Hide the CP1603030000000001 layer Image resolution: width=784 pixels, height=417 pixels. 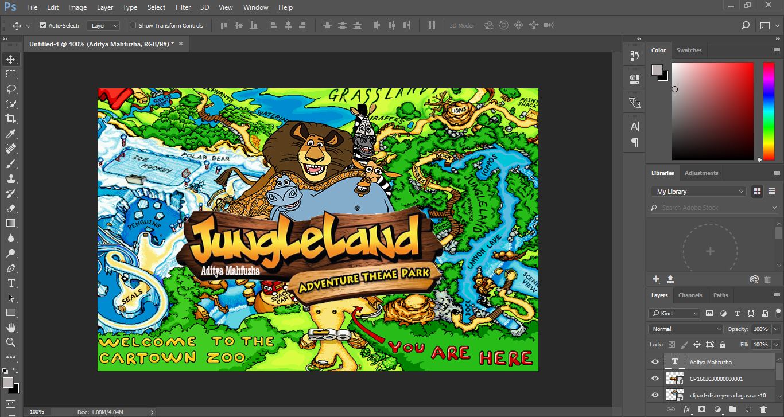click(655, 379)
